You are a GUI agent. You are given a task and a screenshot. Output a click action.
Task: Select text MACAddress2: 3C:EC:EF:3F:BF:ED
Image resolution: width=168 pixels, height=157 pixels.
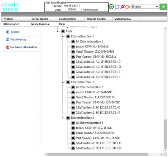point(99,148)
